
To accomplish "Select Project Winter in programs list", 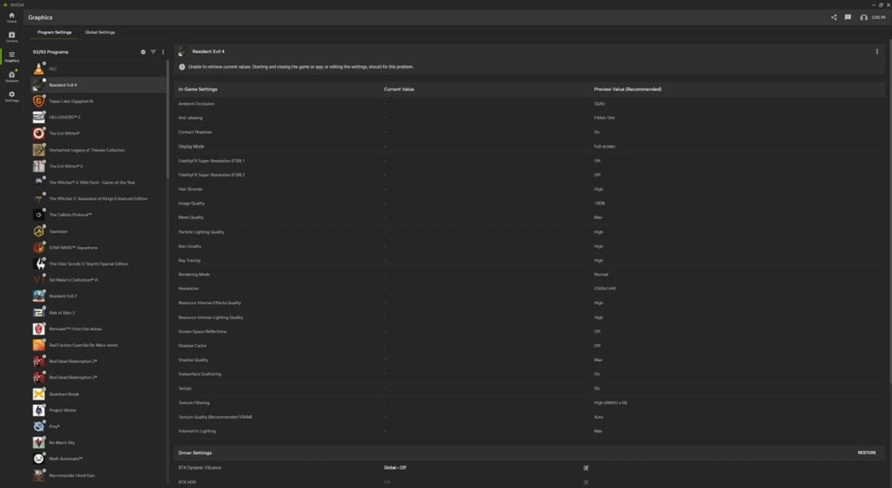I will (98, 410).
